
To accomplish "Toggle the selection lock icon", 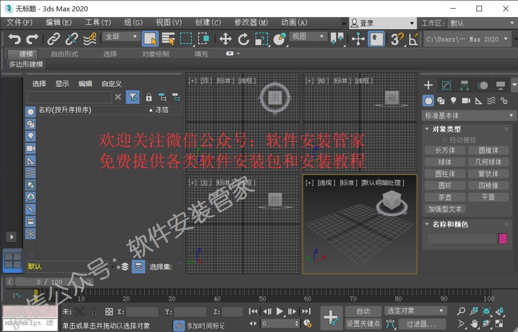I will 94,312.
